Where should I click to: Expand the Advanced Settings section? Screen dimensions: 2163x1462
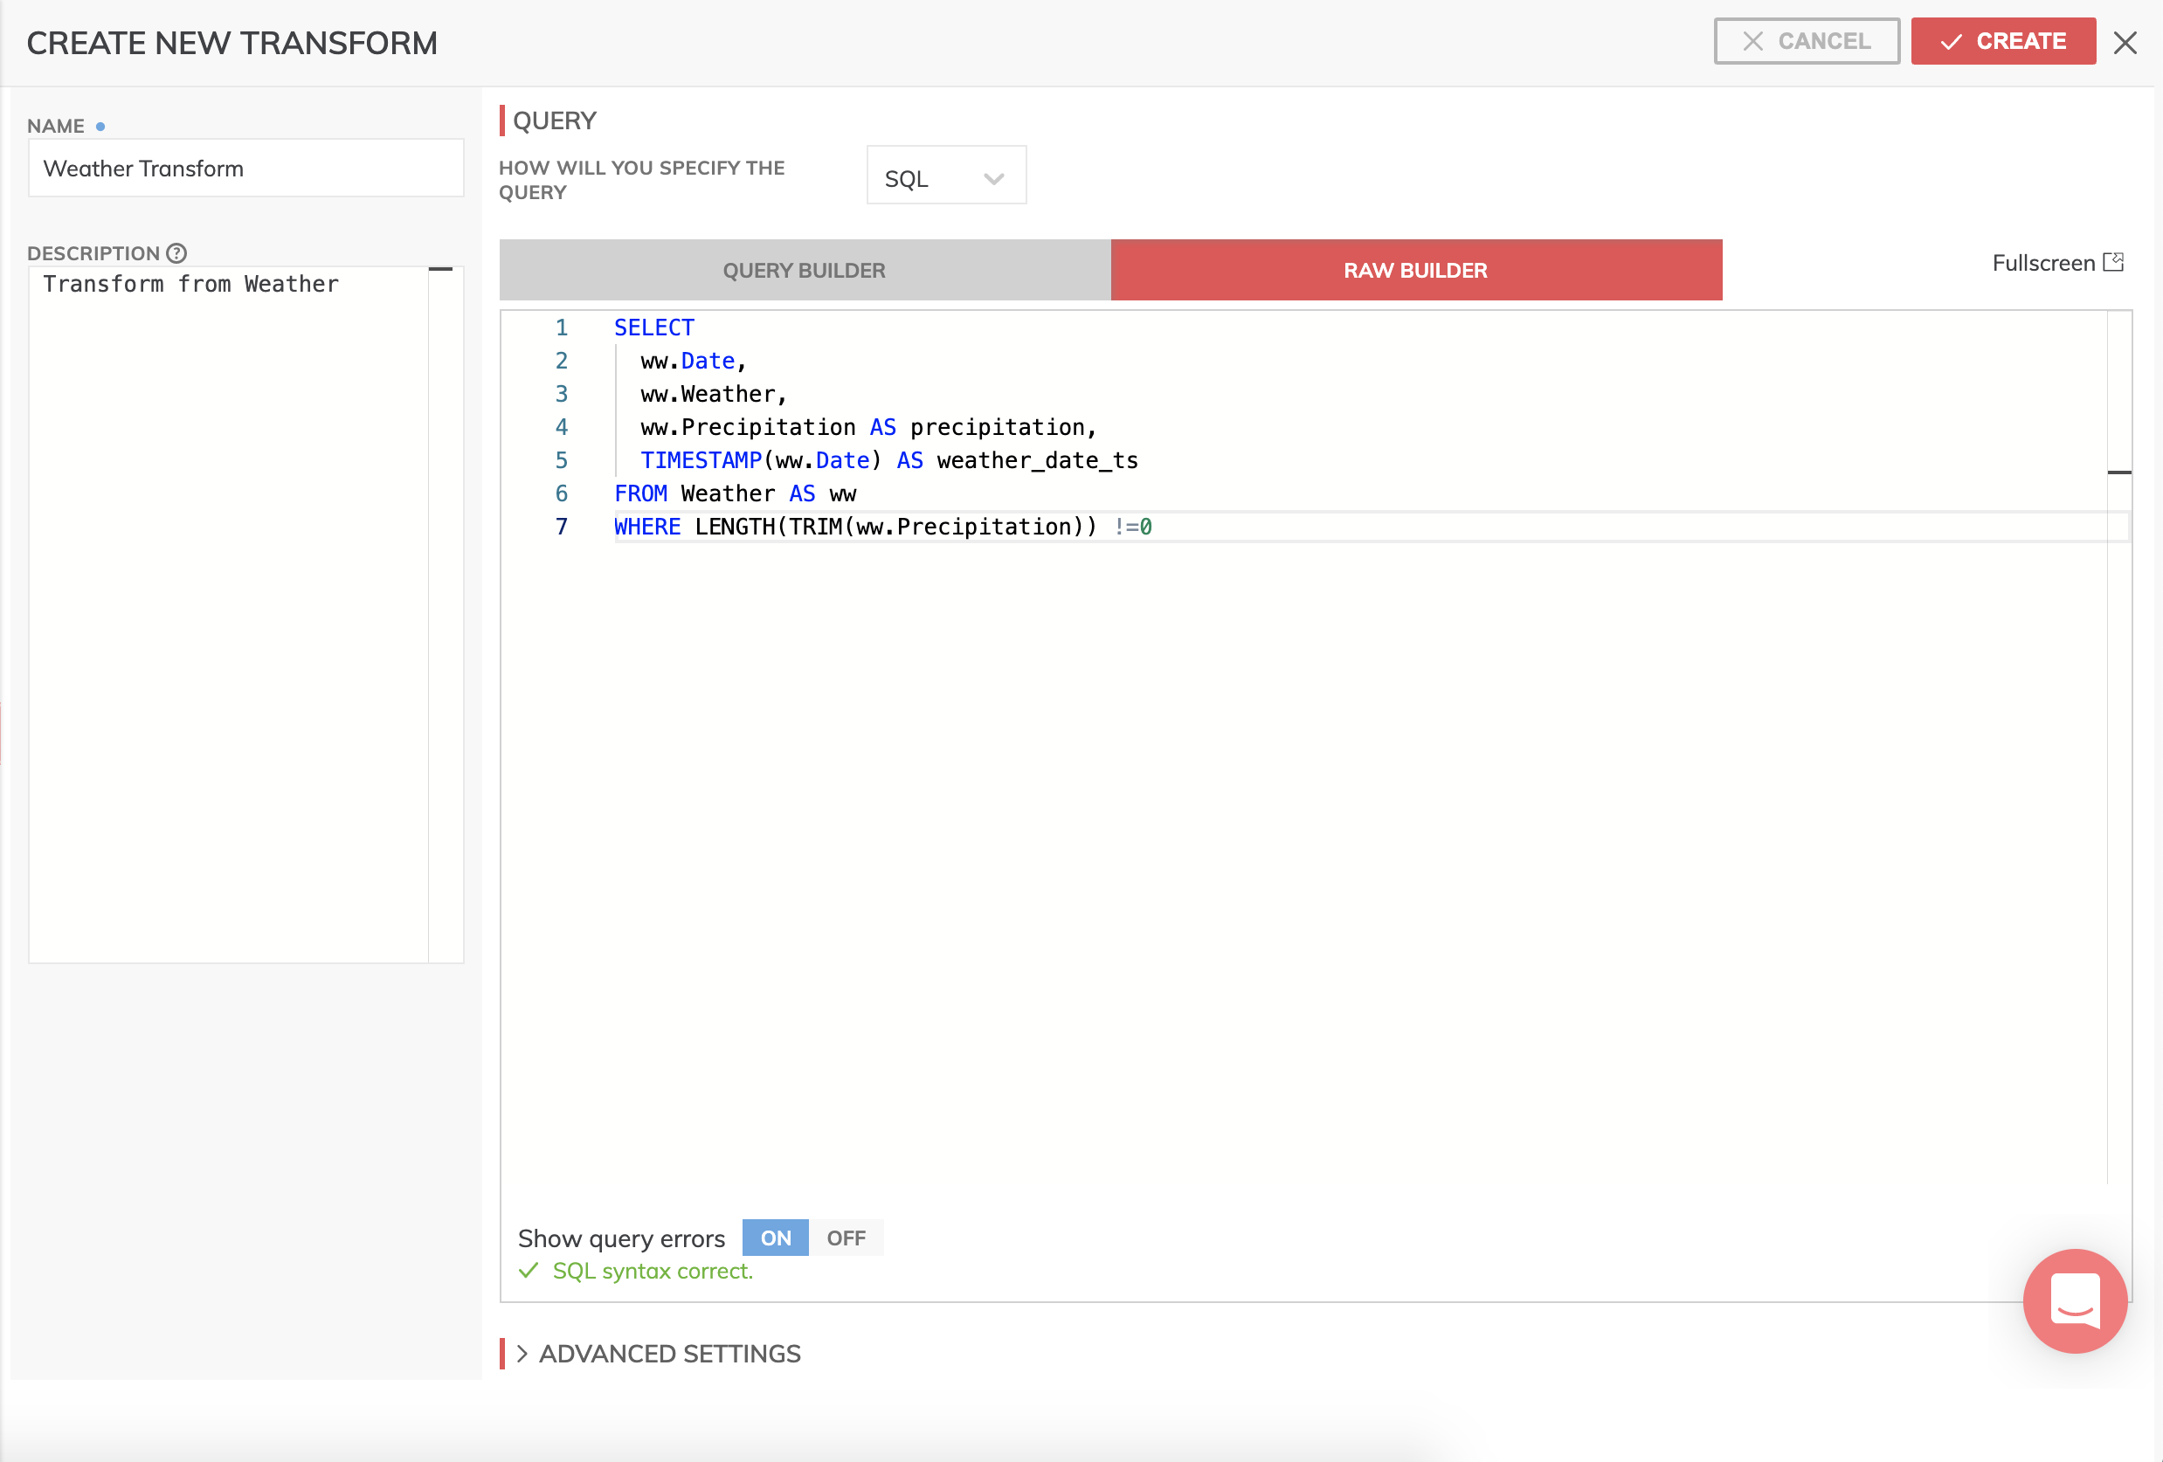click(668, 1353)
